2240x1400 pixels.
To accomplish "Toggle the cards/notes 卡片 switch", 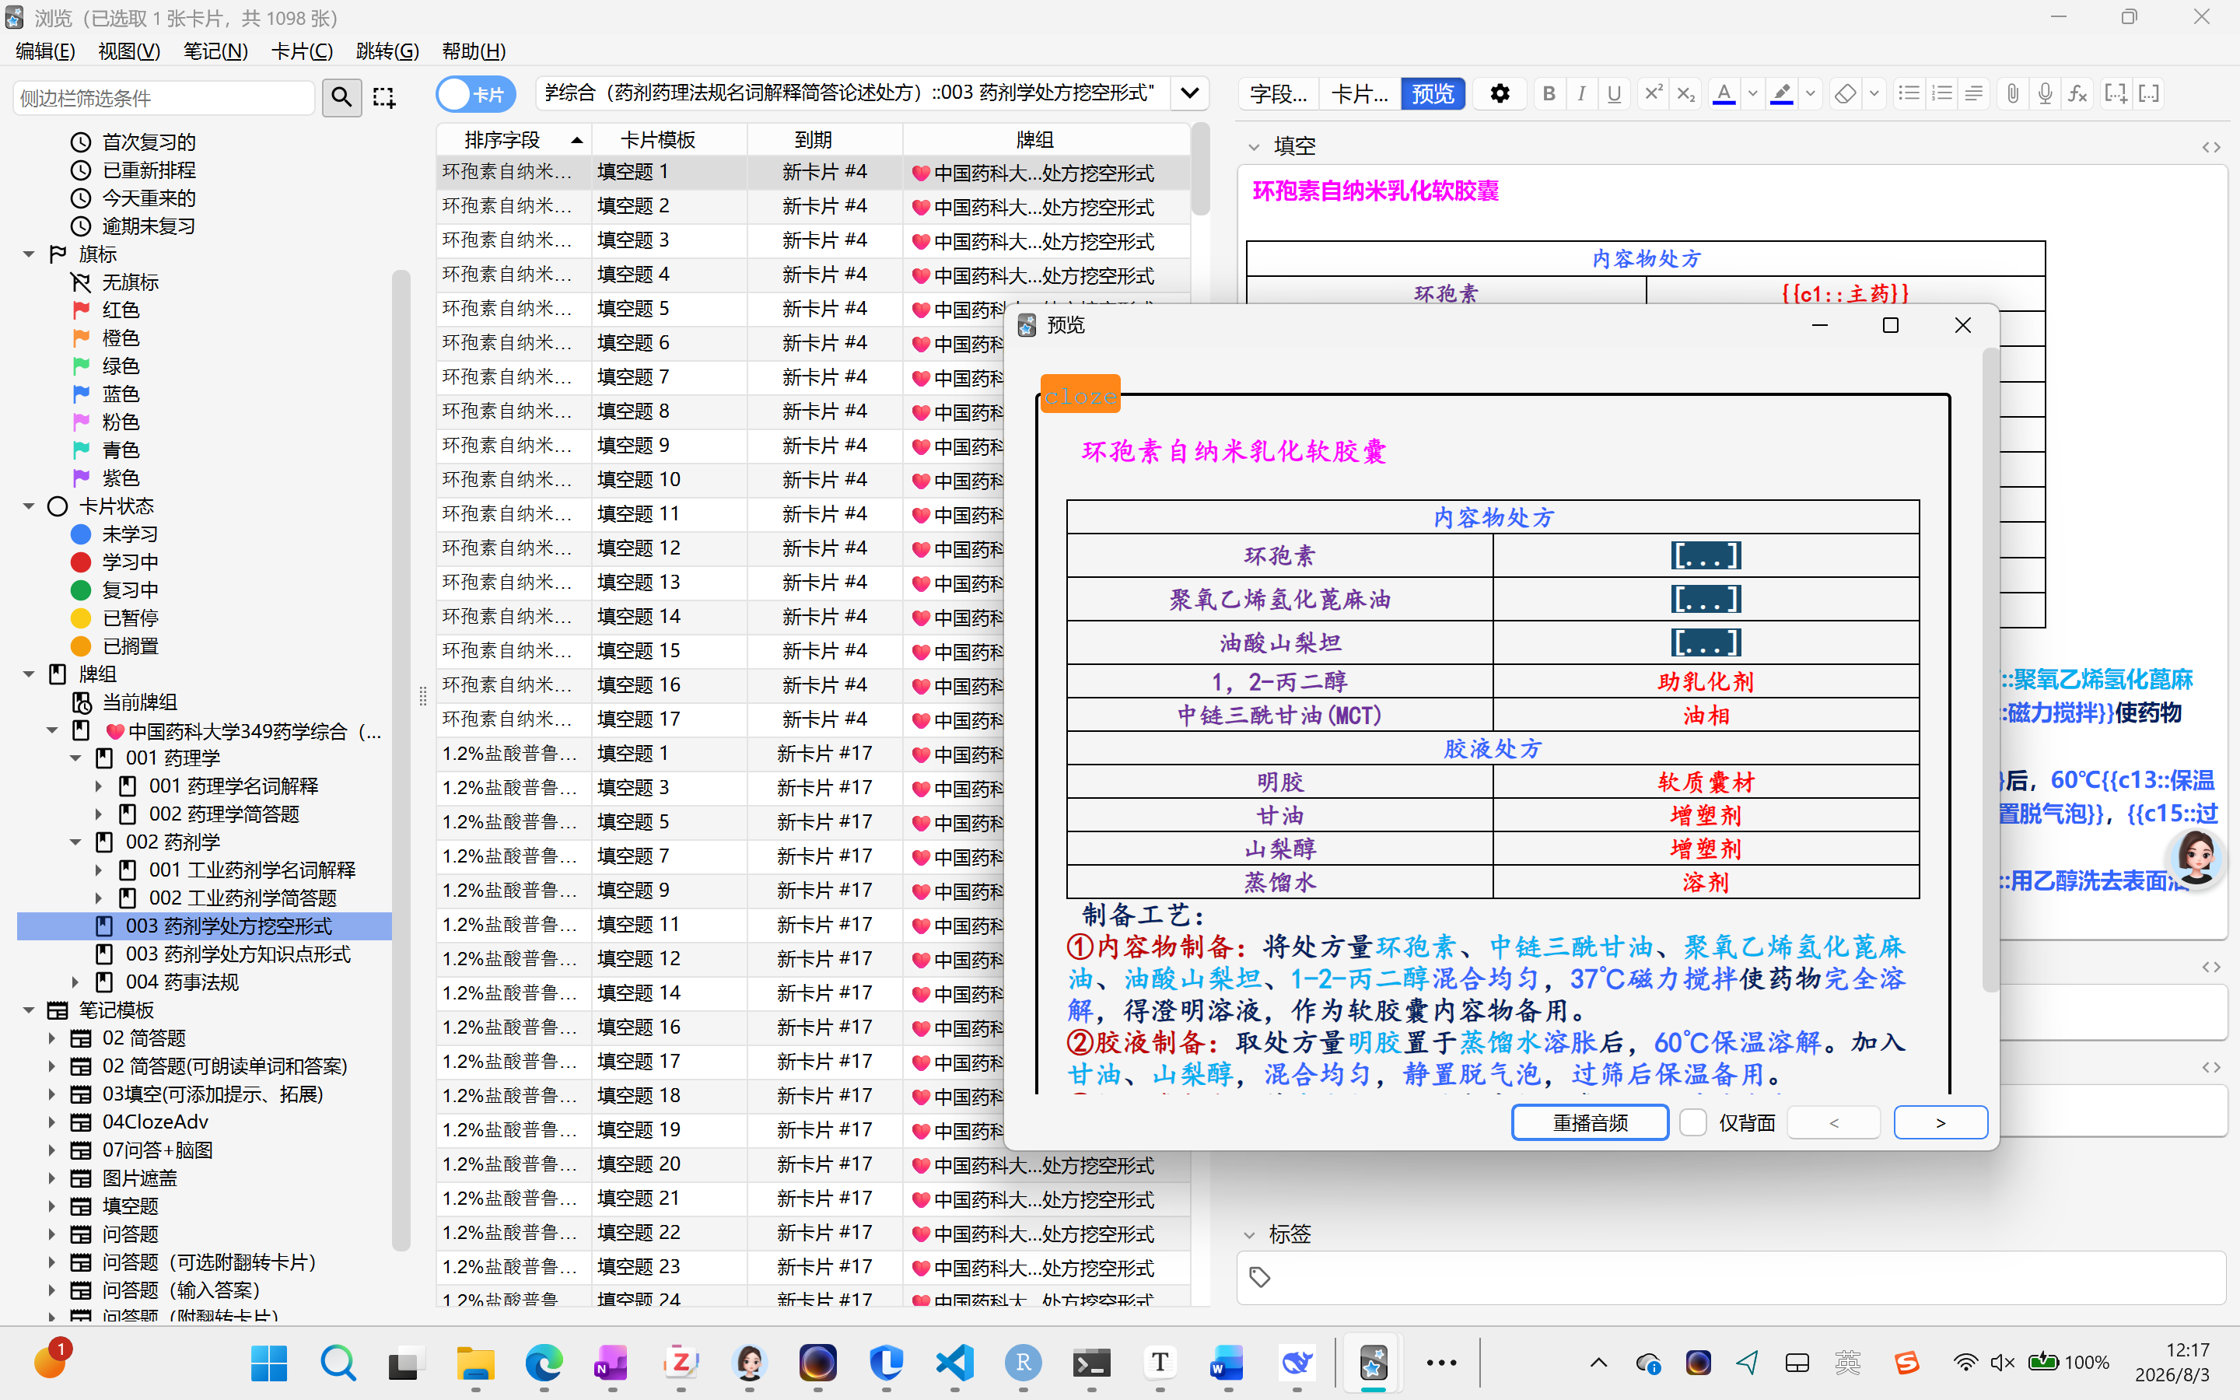I will coord(476,94).
